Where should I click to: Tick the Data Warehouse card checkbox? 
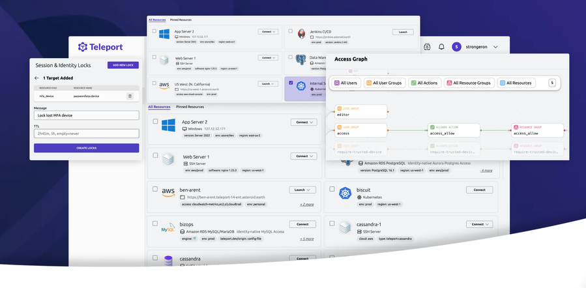(x=290, y=57)
